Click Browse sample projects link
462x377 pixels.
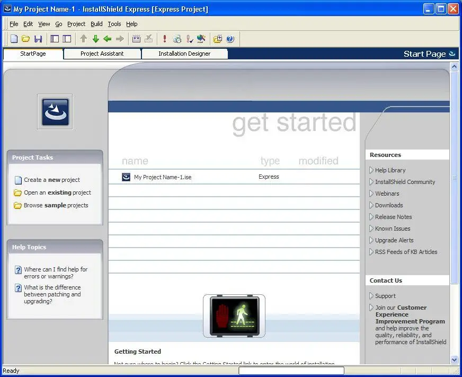56,205
